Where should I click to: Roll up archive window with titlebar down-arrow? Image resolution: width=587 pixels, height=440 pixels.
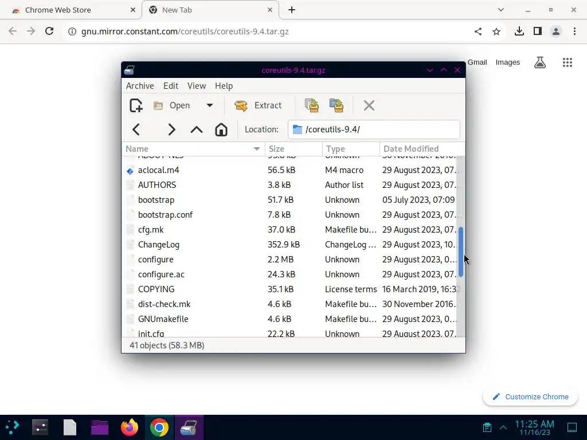pos(430,70)
